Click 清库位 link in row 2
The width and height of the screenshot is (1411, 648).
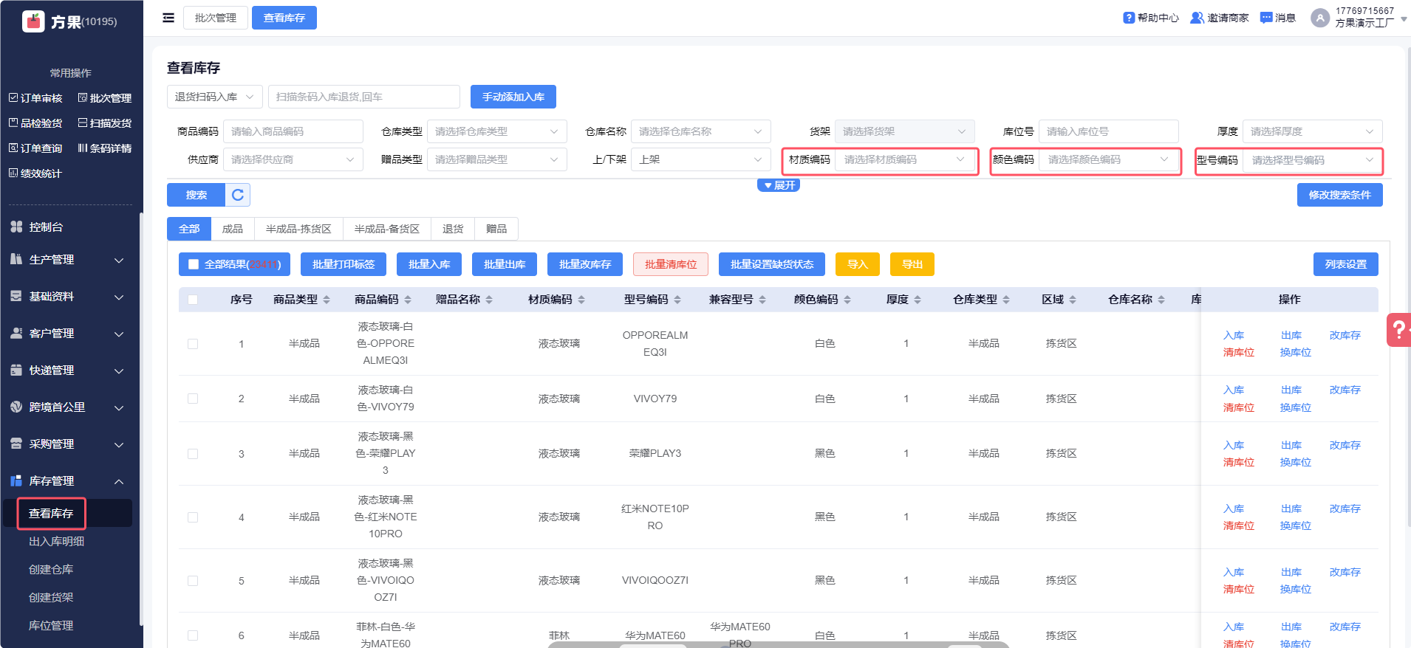[1238, 407]
